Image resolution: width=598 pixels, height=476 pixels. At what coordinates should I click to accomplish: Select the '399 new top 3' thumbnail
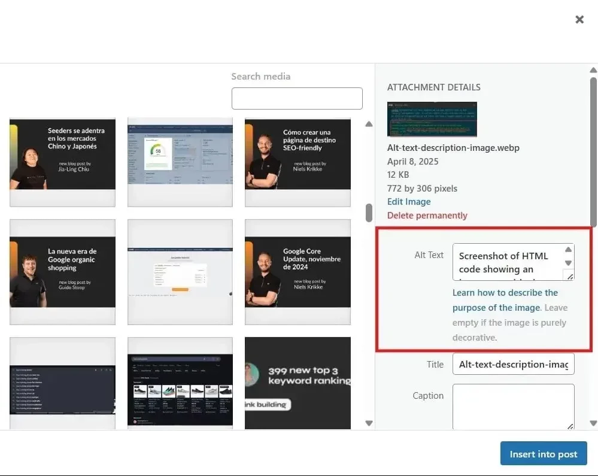[298, 383]
